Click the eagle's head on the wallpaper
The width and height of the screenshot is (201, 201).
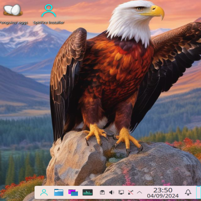click(136, 20)
